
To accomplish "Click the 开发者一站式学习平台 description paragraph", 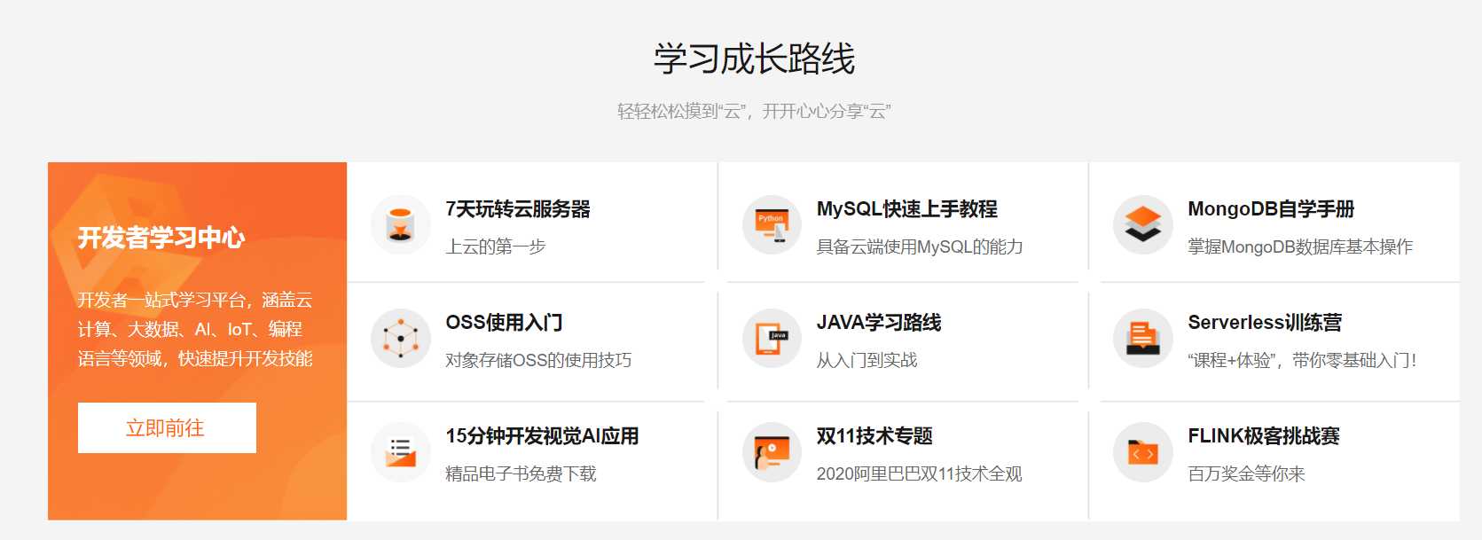I will click(x=195, y=329).
